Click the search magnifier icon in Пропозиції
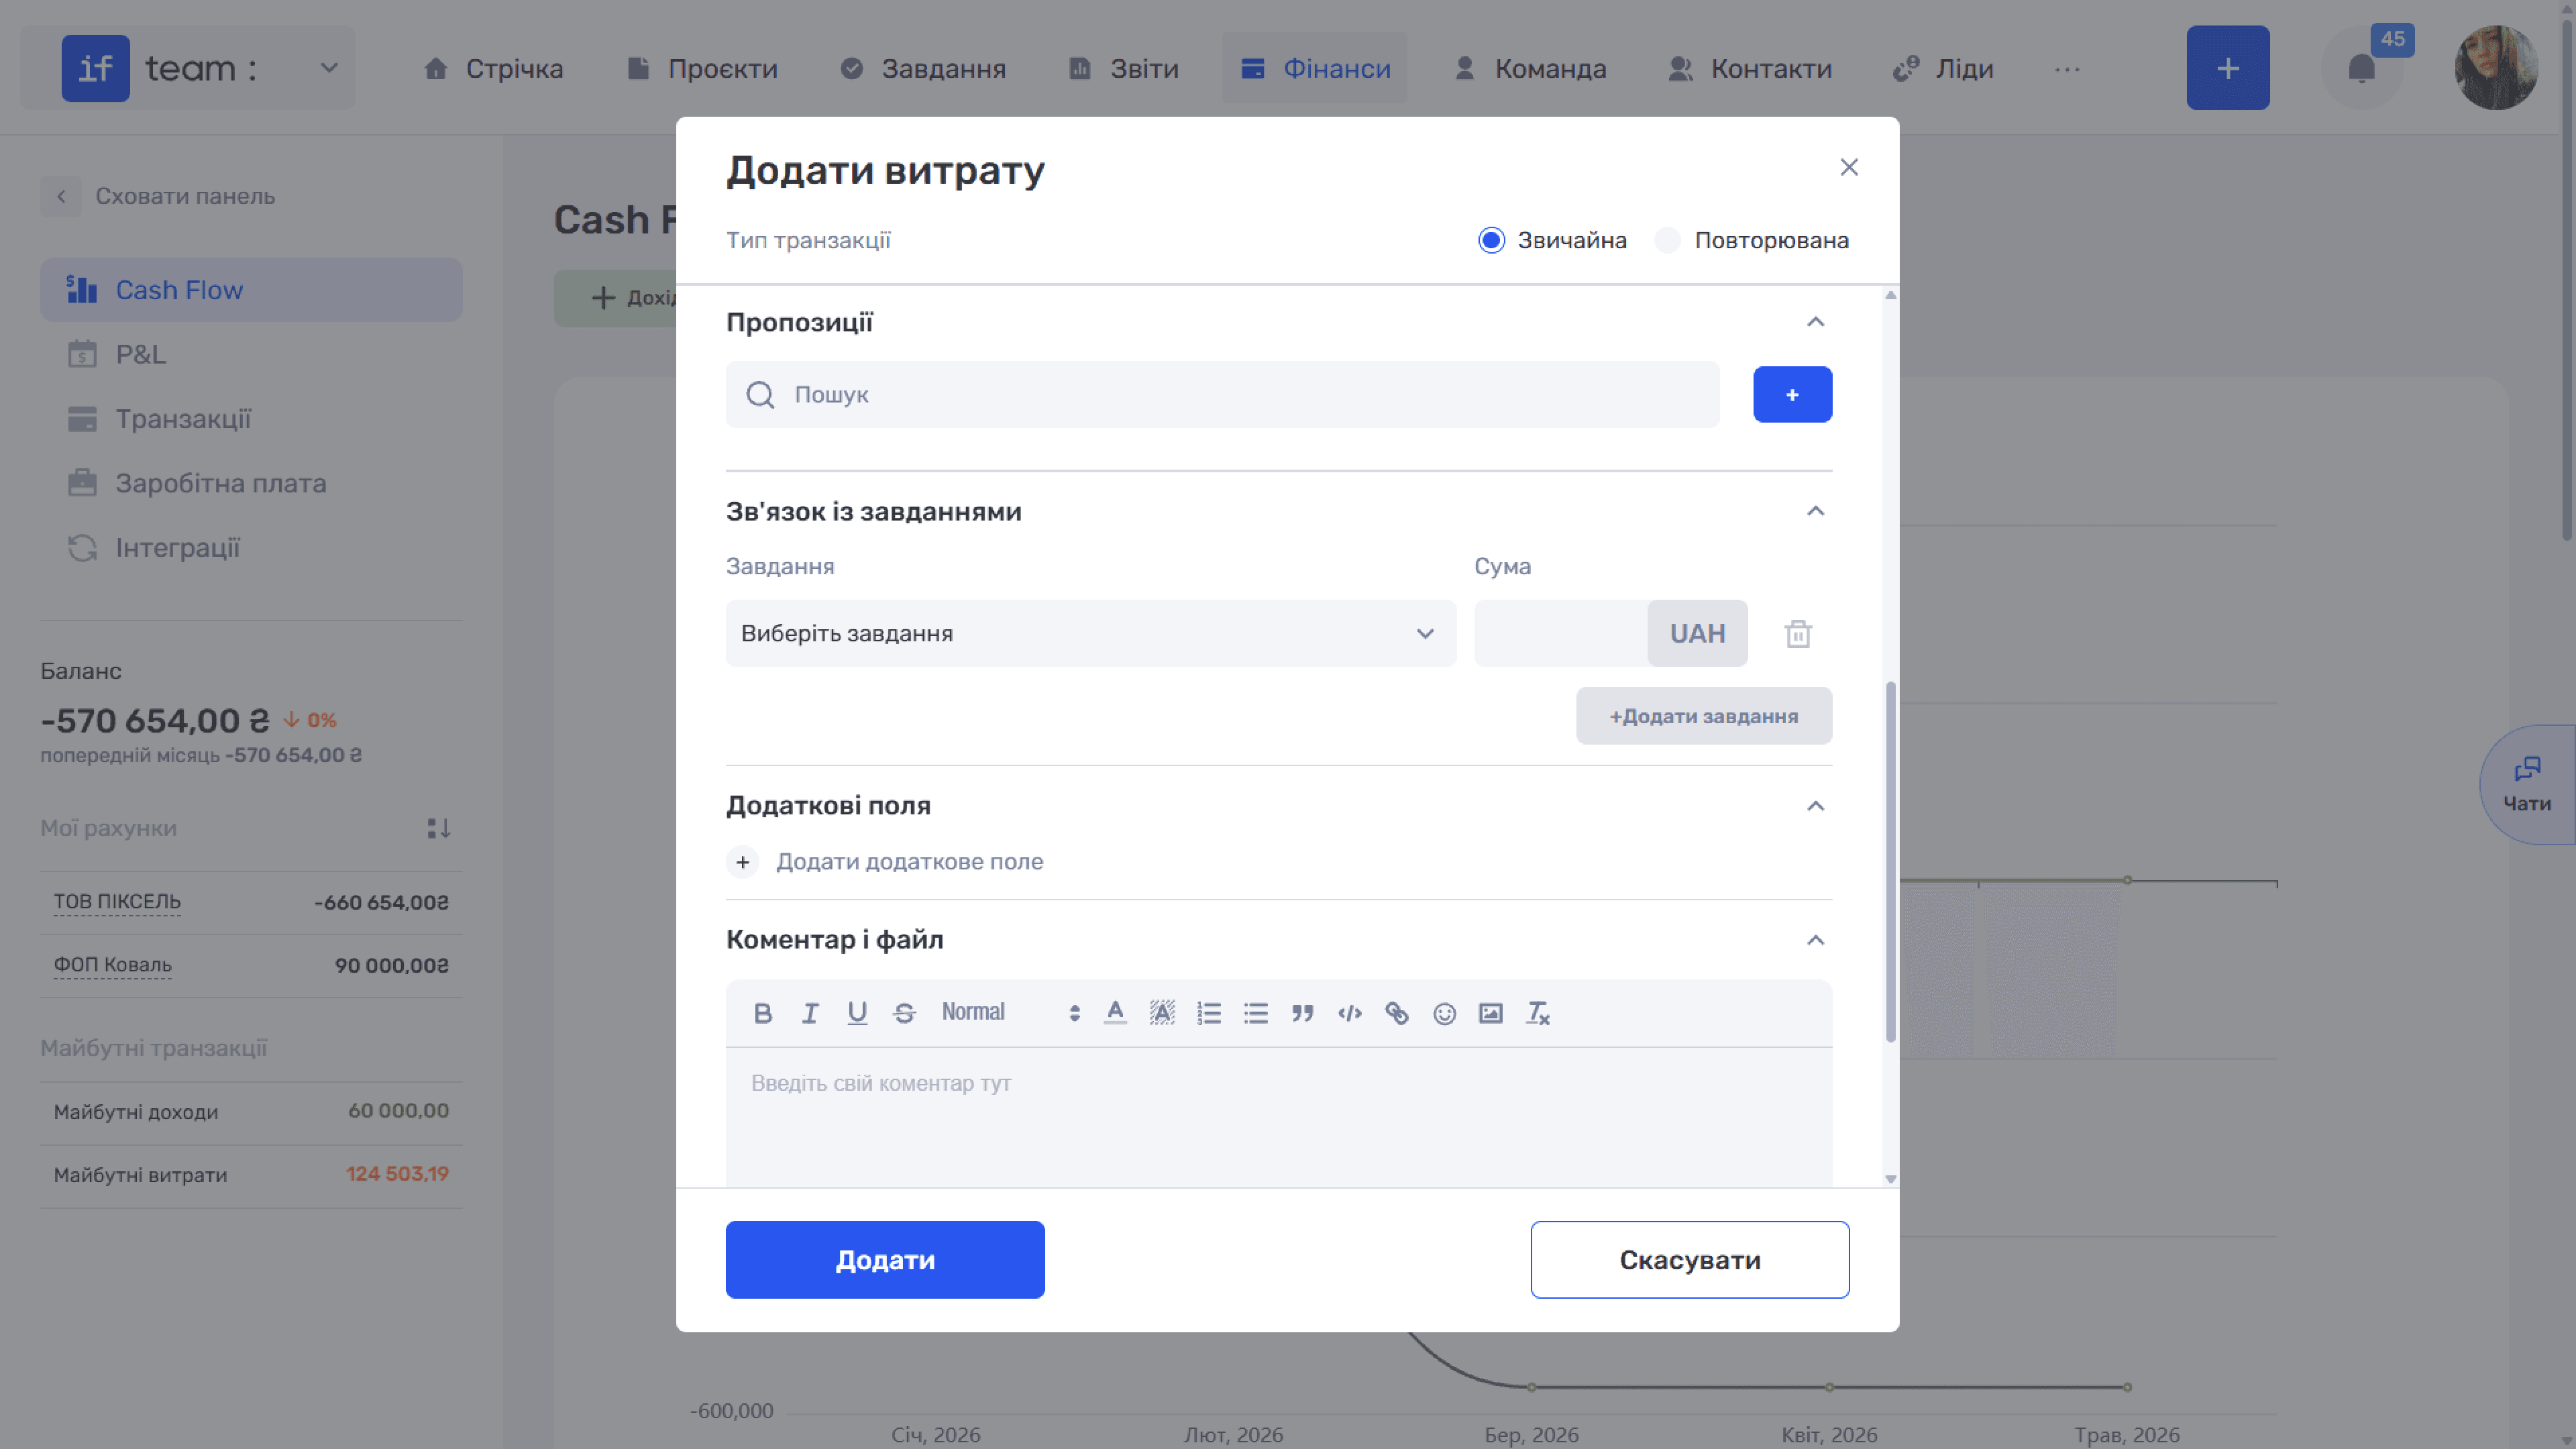The width and height of the screenshot is (2576, 1449). point(760,395)
